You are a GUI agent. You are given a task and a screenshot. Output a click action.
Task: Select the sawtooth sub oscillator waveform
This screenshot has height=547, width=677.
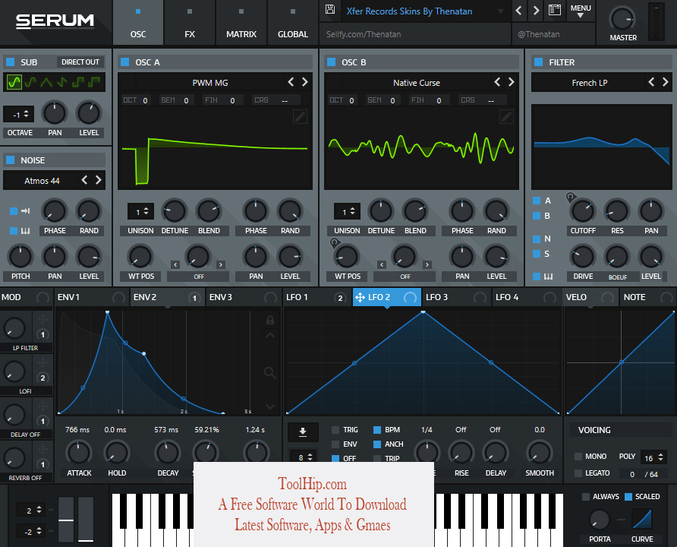tap(62, 81)
